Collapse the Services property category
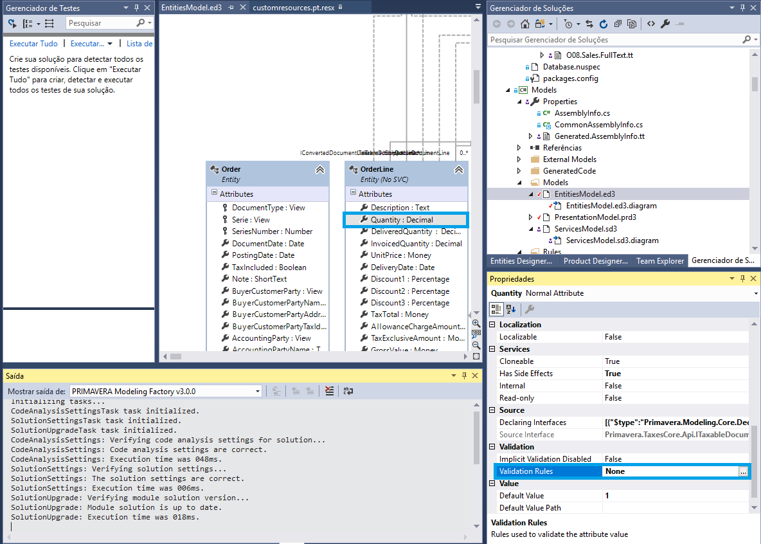 click(x=492, y=349)
